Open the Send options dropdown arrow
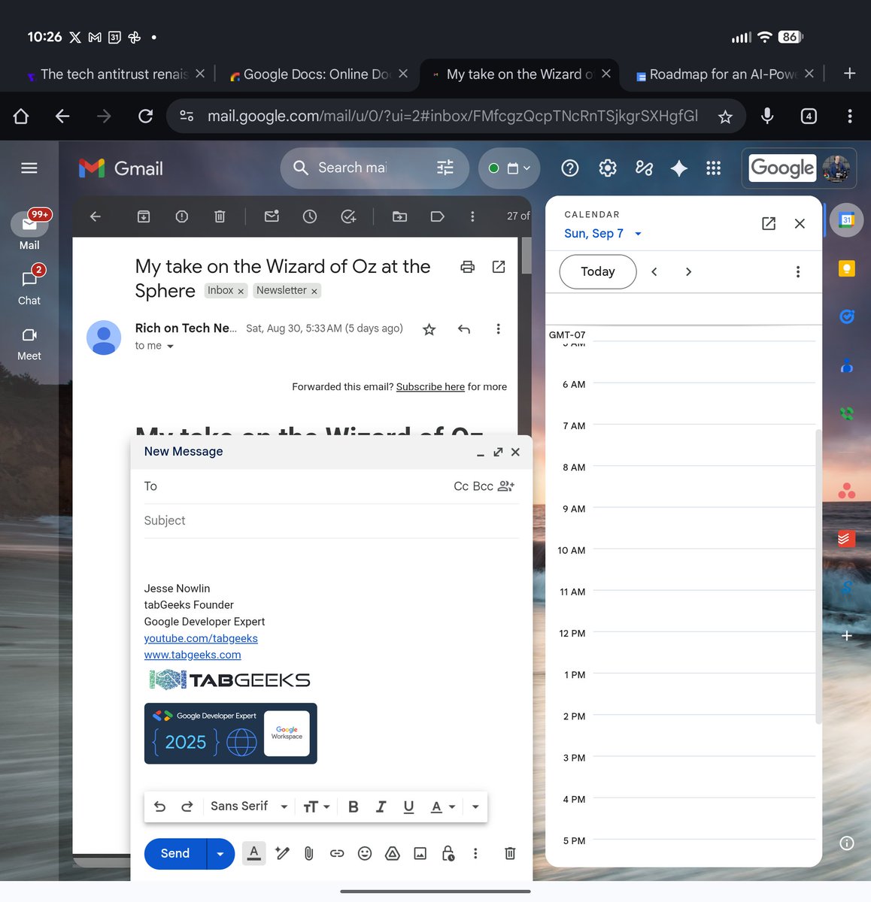 coord(219,853)
